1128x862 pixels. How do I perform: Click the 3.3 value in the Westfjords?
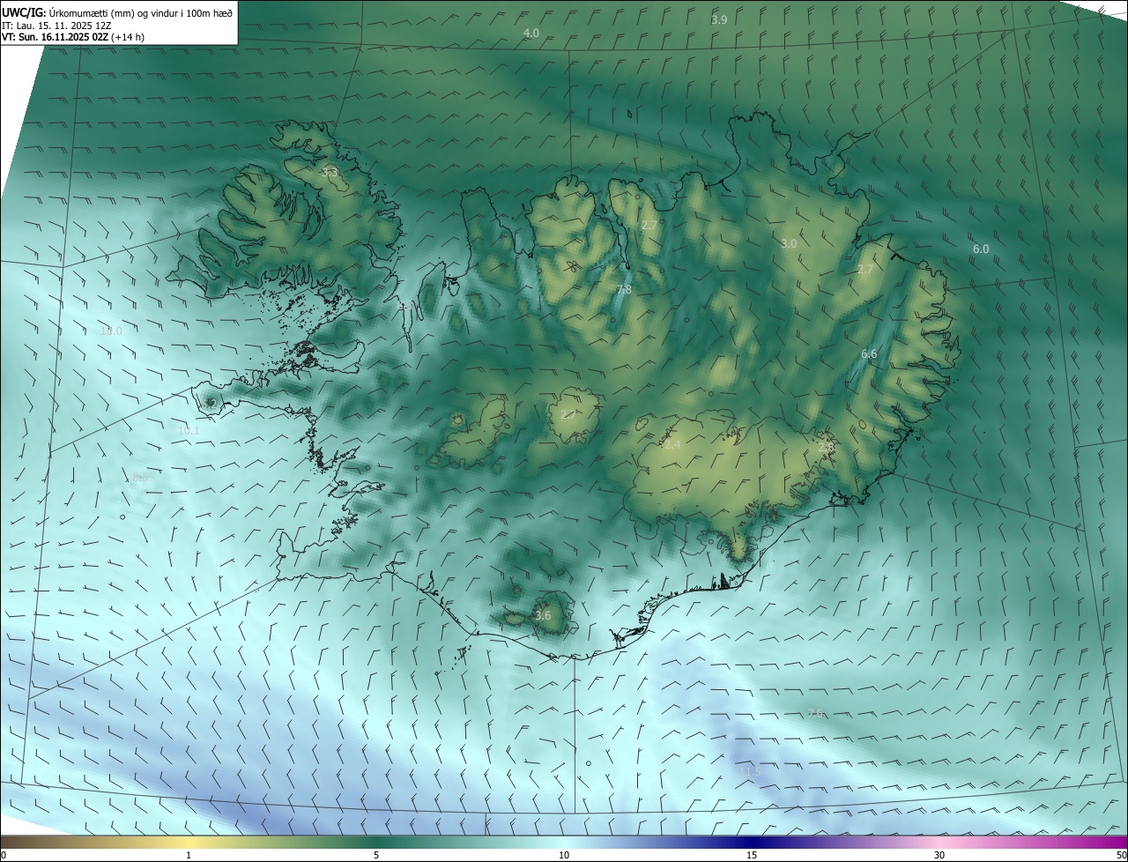point(330,172)
